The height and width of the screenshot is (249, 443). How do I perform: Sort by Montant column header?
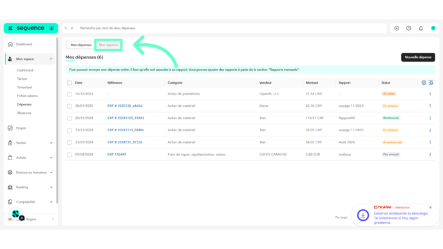(312, 83)
